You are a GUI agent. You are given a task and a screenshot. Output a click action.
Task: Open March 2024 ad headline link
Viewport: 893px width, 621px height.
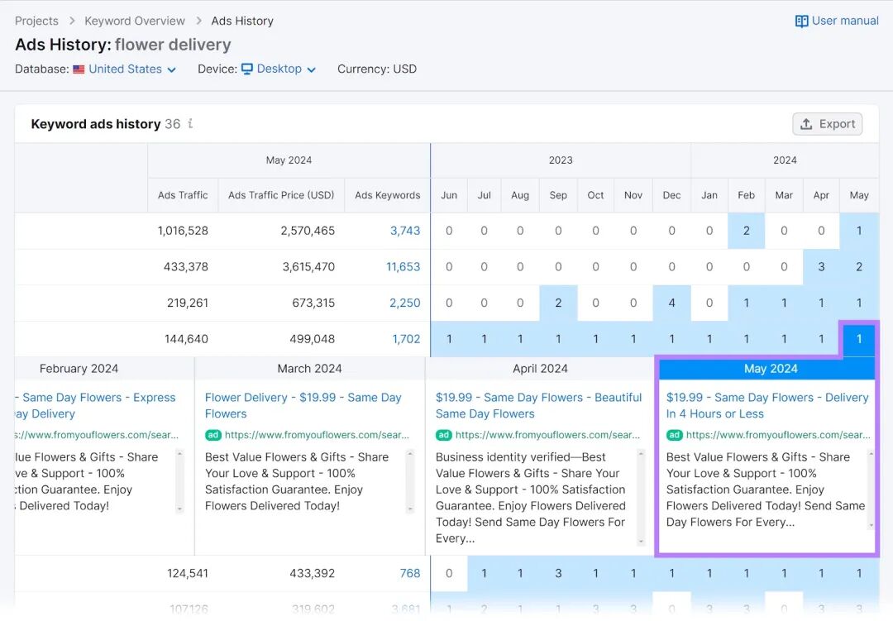click(x=303, y=406)
